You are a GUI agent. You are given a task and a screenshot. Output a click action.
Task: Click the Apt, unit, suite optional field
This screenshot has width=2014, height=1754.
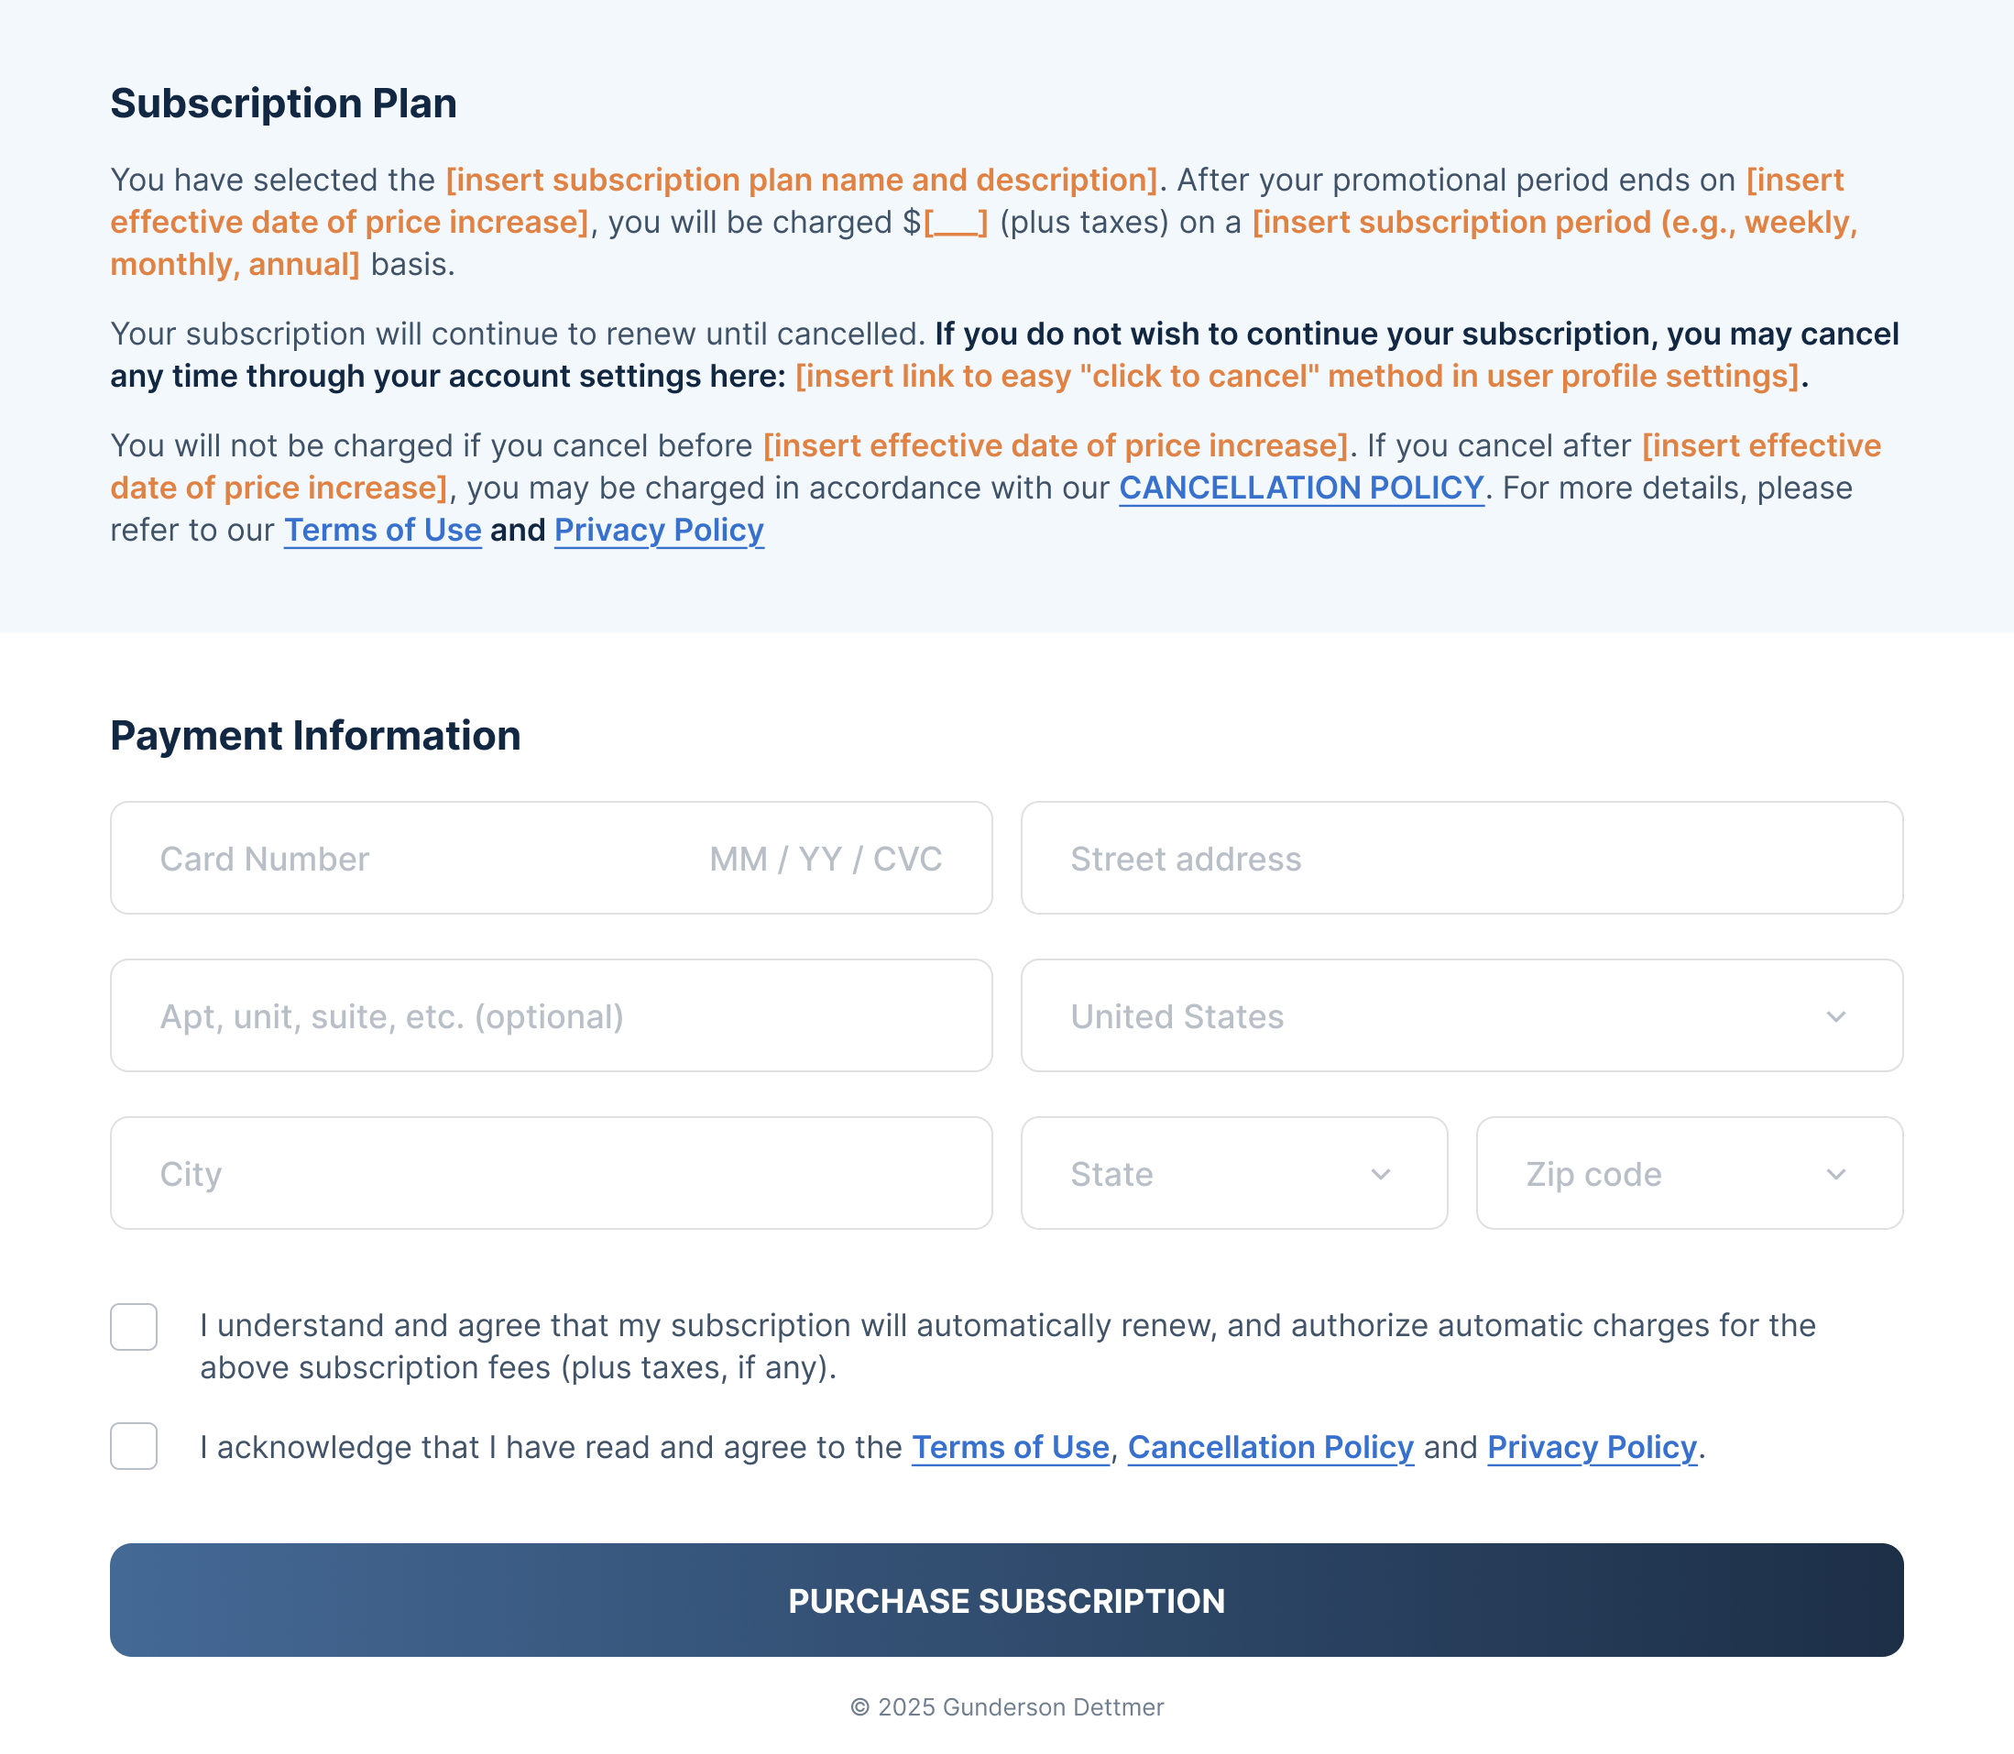(551, 1015)
